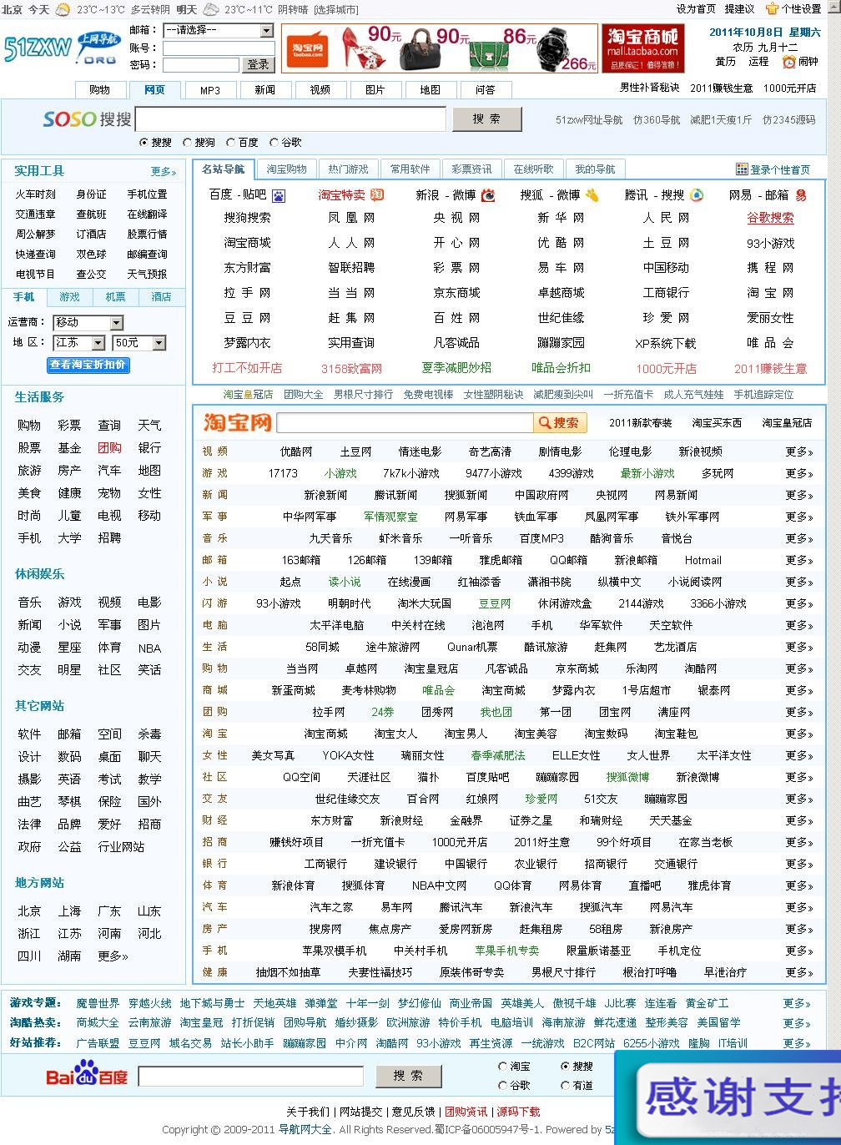Switch to the MP3 search tab
The height and width of the screenshot is (1145, 841).
pyautogui.click(x=210, y=90)
